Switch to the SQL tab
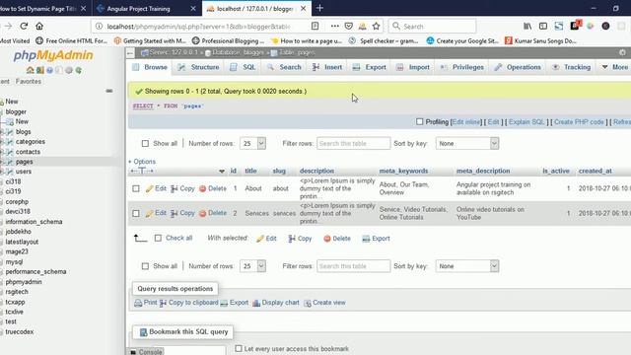The width and height of the screenshot is (631, 355). (244, 67)
